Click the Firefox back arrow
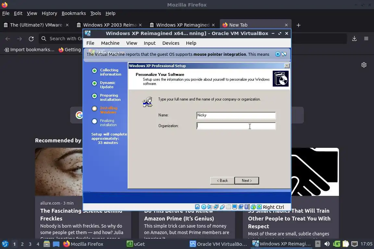 [x=8, y=39]
